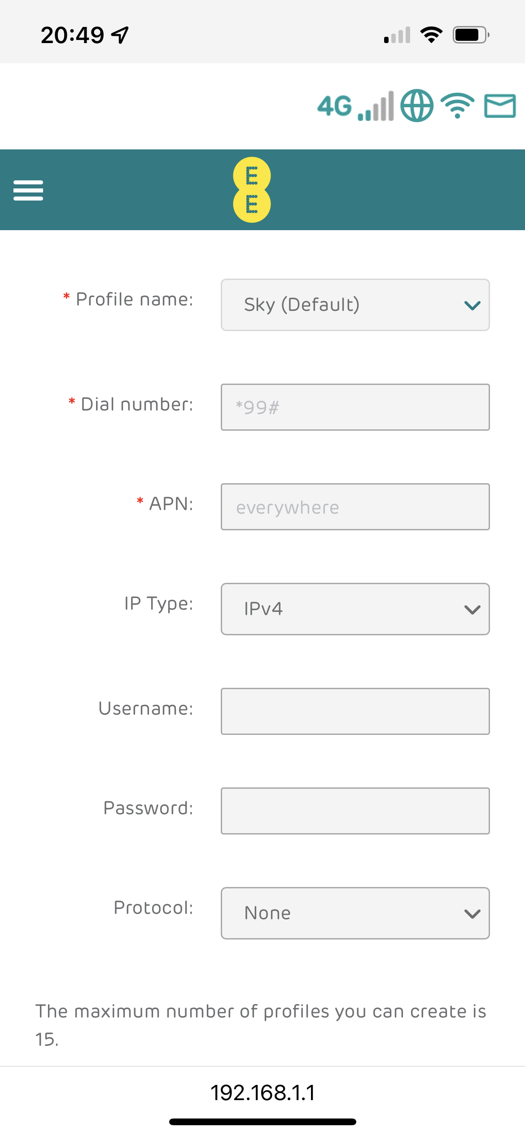525x1136 pixels.
Task: Select the Sky (Default) profile value
Action: pos(302,305)
